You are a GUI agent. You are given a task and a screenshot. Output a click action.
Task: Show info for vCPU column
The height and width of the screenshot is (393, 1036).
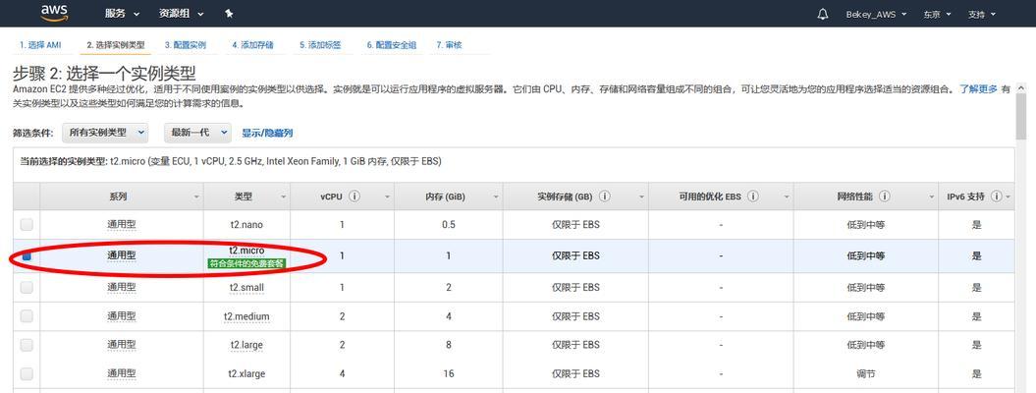354,196
